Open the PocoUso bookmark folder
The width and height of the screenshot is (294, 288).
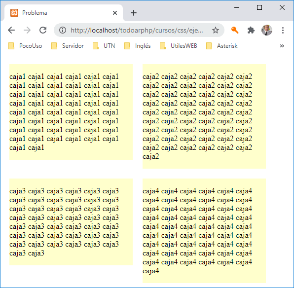[x=25, y=46]
